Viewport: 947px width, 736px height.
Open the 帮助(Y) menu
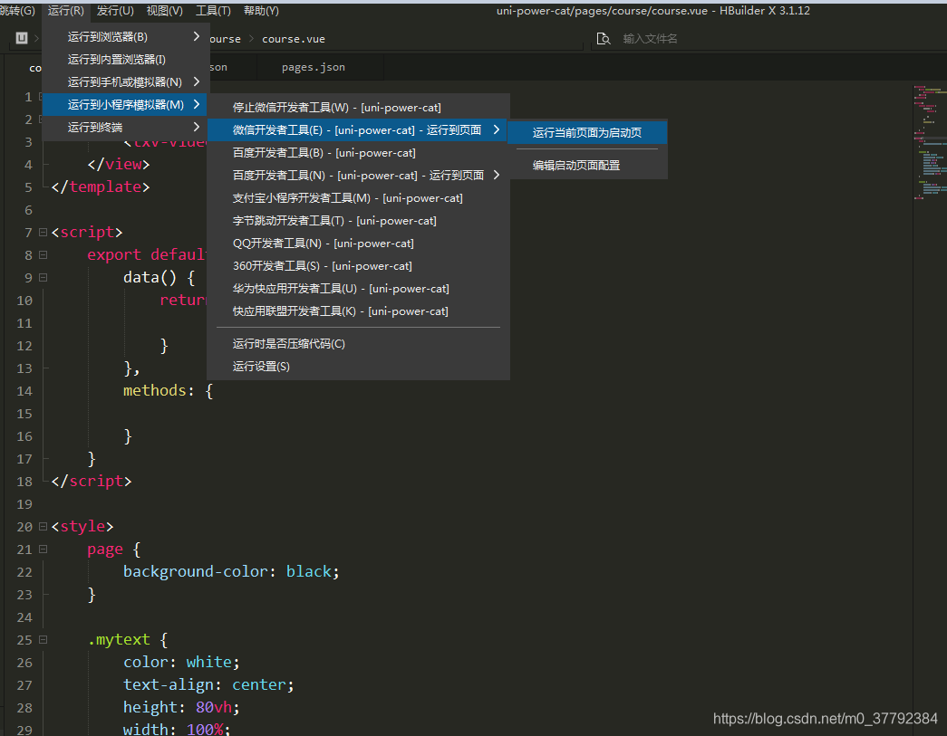261,11
